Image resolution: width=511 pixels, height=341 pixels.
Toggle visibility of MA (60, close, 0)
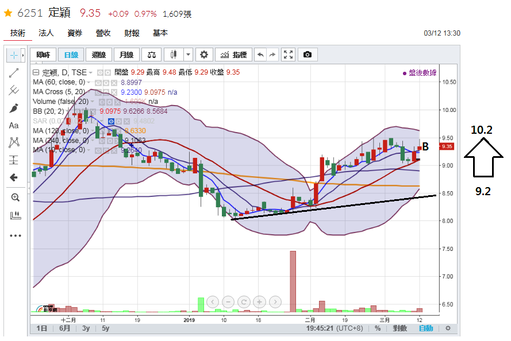[98, 83]
